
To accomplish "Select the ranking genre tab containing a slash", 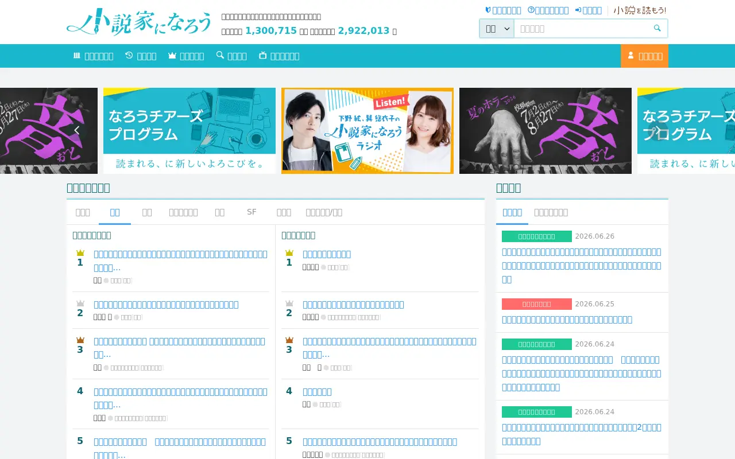I will 324,212.
